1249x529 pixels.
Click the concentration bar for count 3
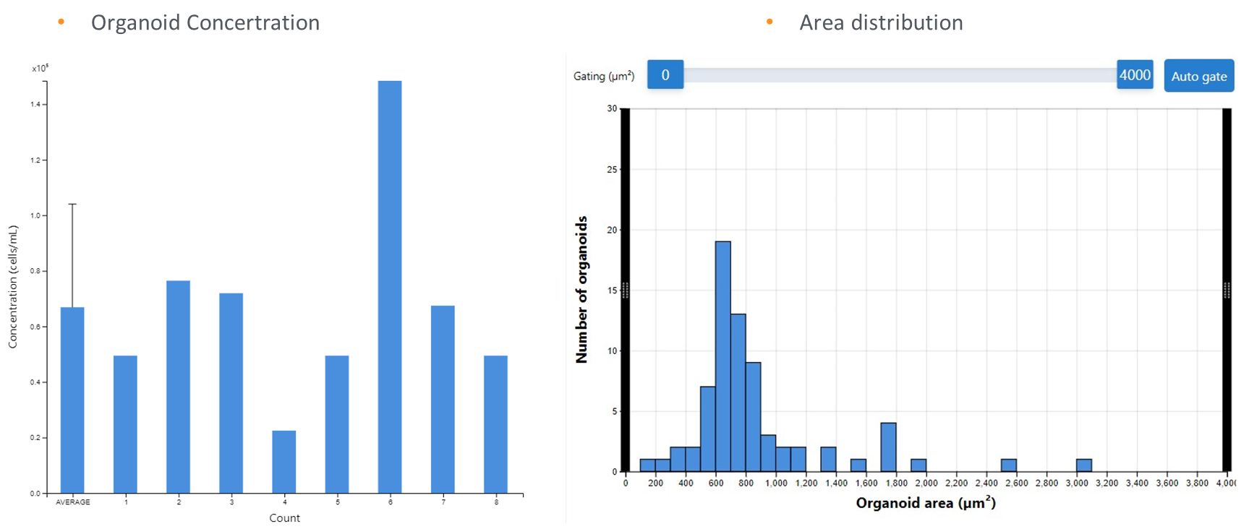pos(231,393)
